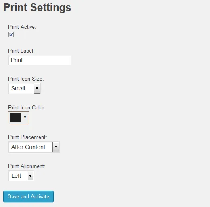Screen dimensions: 210x207
Task: Click the arrow button of the Small dropdown
Action: point(37,88)
